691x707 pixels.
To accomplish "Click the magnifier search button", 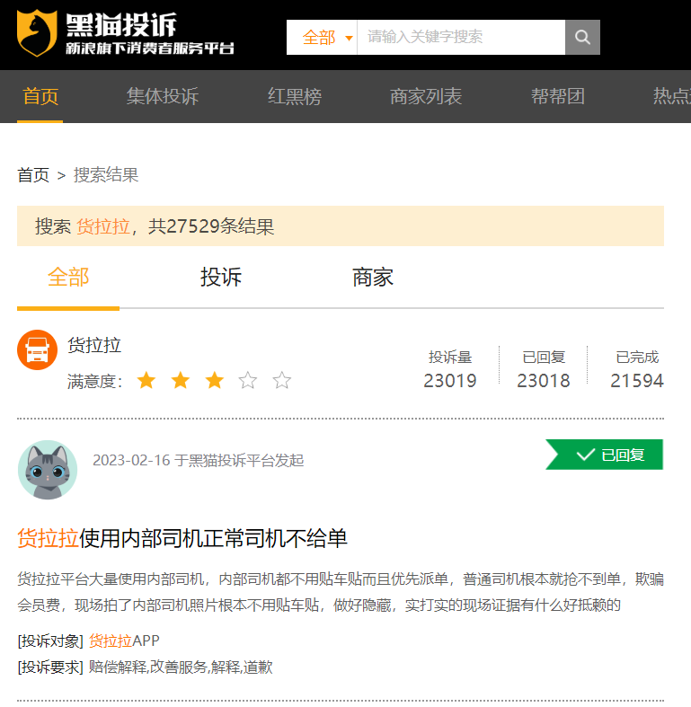I will 582,37.
